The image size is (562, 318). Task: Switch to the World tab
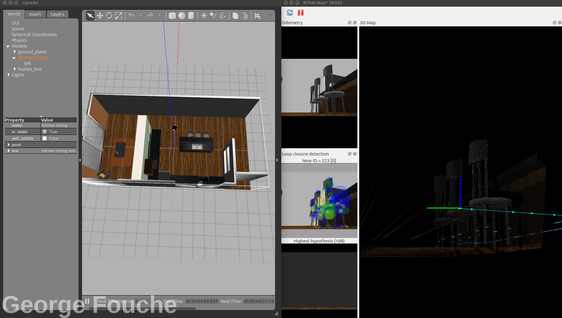14,14
